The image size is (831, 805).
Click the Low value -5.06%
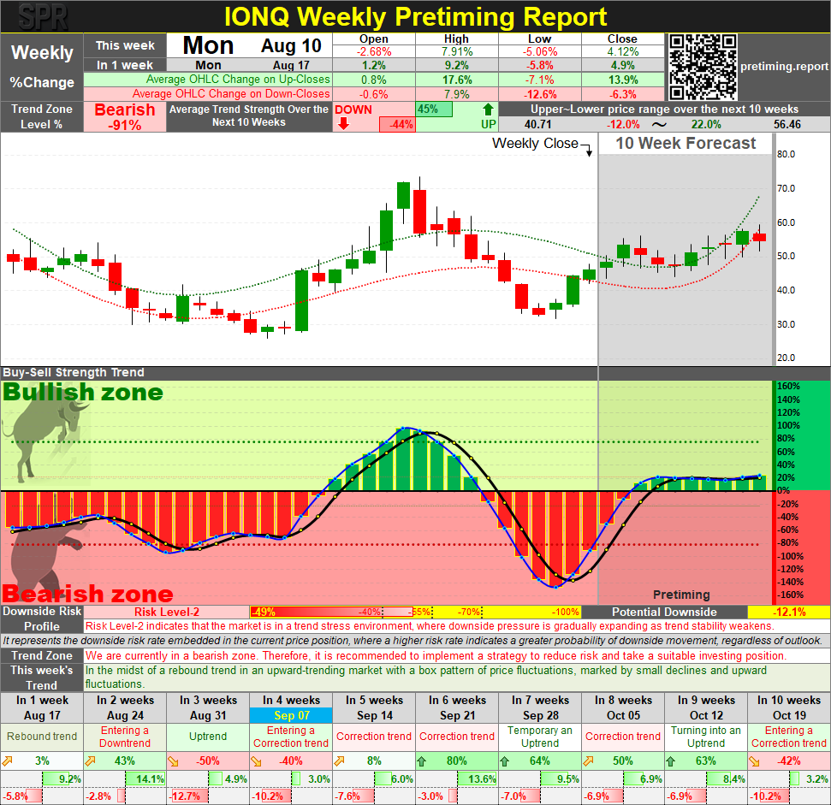539,52
